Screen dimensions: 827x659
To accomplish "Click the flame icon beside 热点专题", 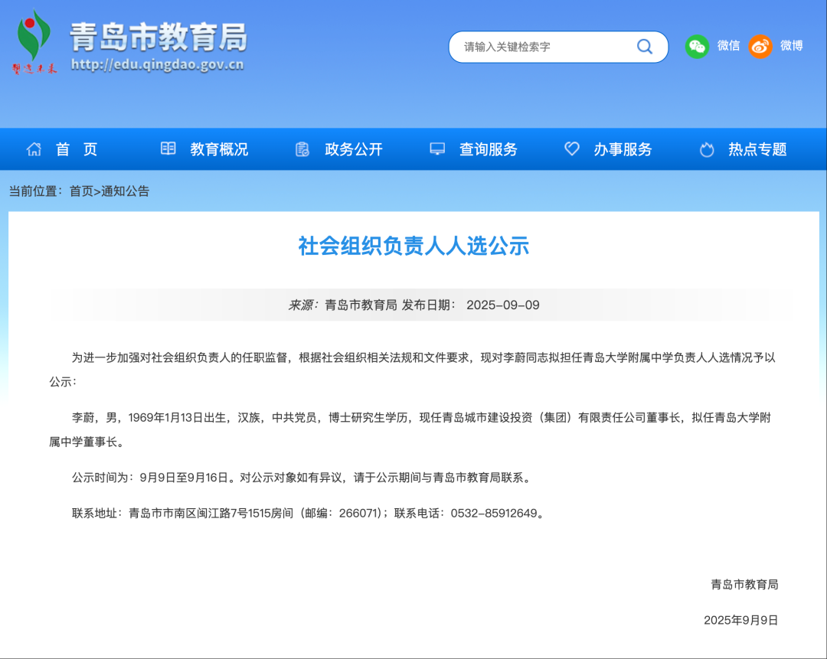I will (707, 150).
